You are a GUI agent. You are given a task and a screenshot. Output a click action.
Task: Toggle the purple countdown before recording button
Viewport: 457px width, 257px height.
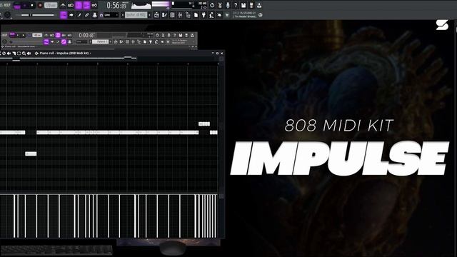(x=79, y=6)
